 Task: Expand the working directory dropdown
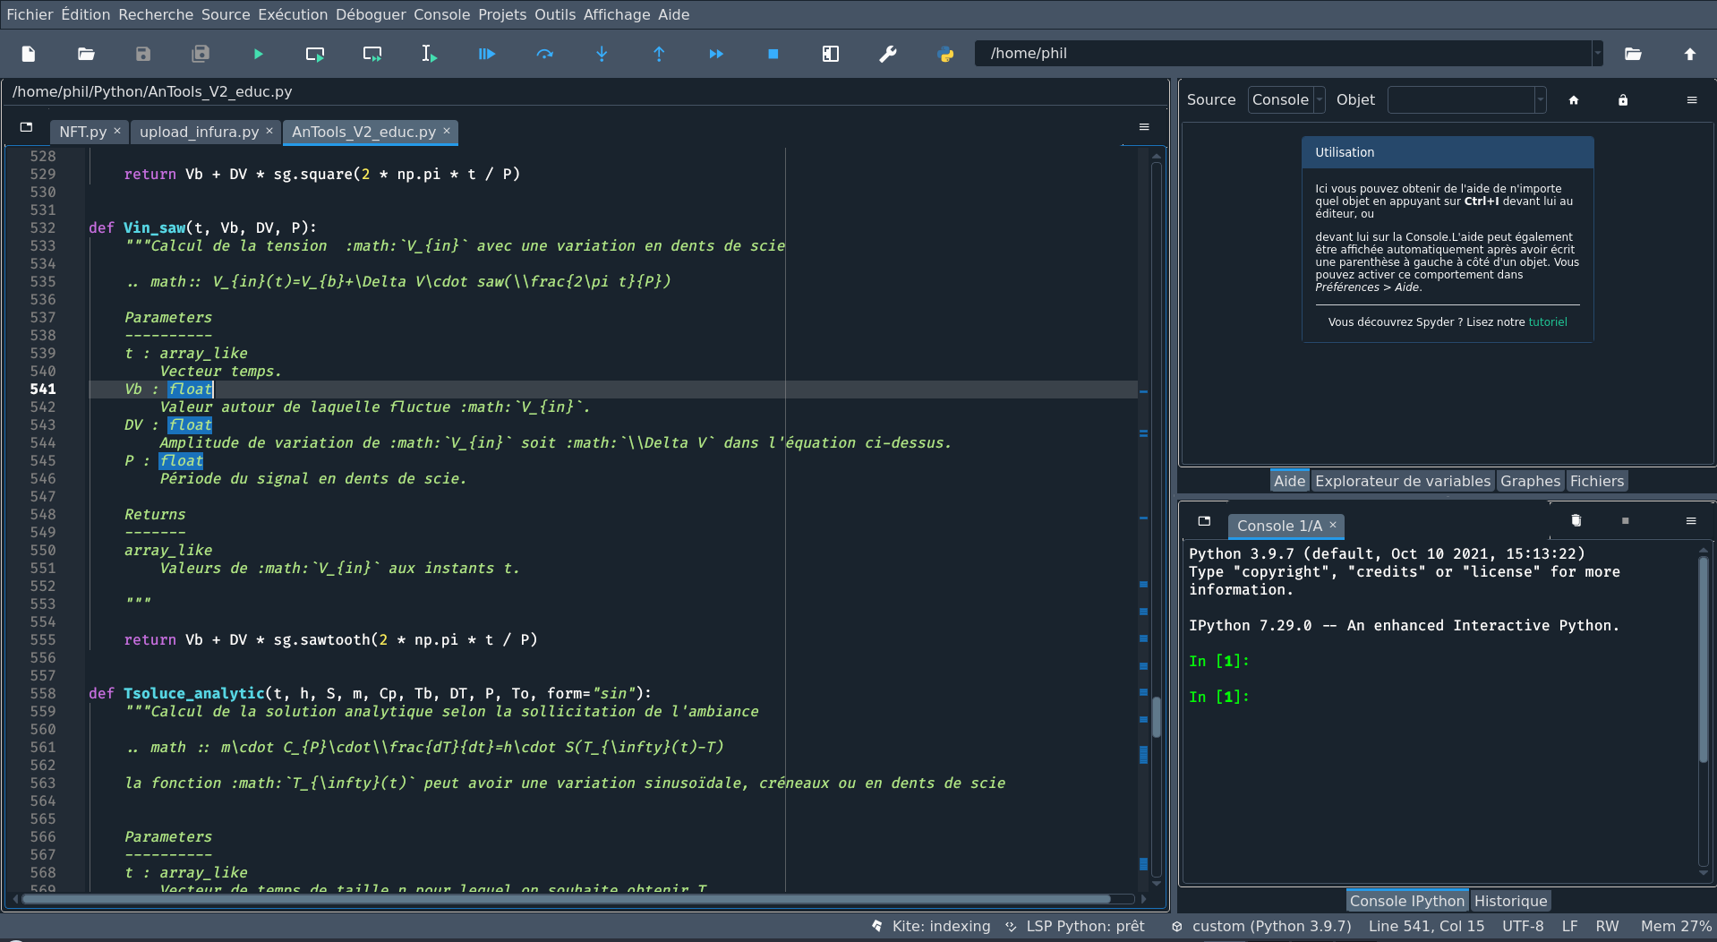(1597, 54)
